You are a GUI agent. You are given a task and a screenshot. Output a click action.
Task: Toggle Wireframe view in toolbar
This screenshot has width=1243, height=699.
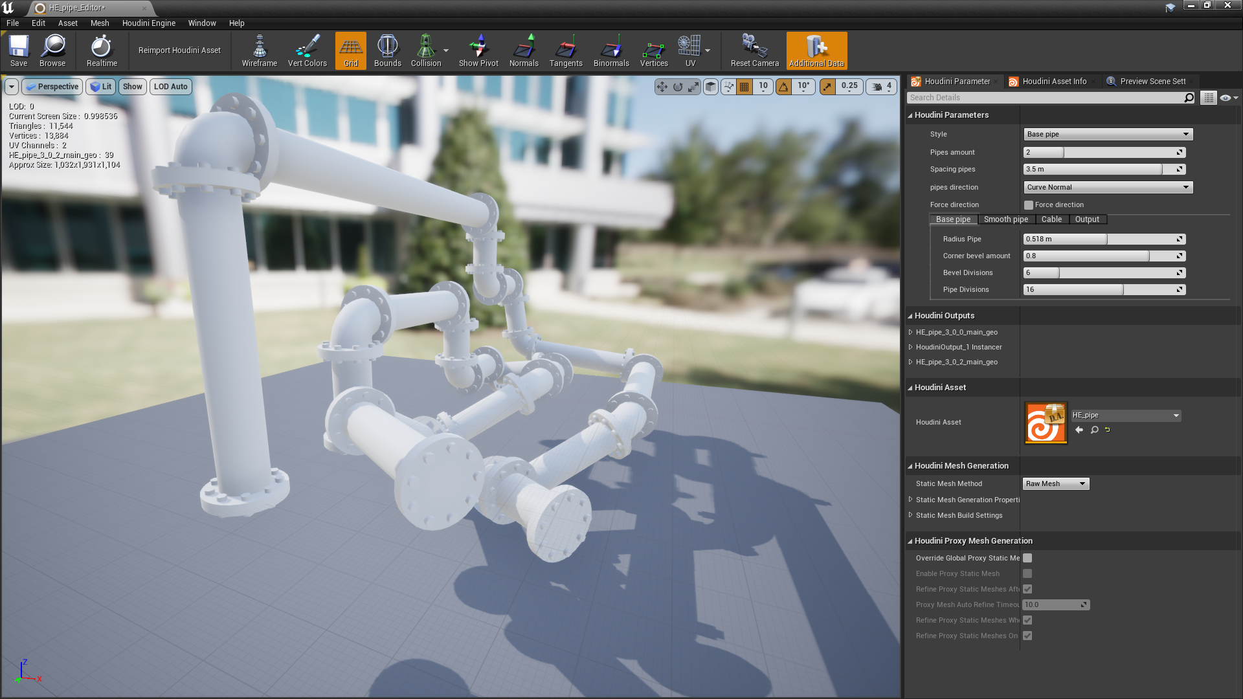click(x=259, y=50)
